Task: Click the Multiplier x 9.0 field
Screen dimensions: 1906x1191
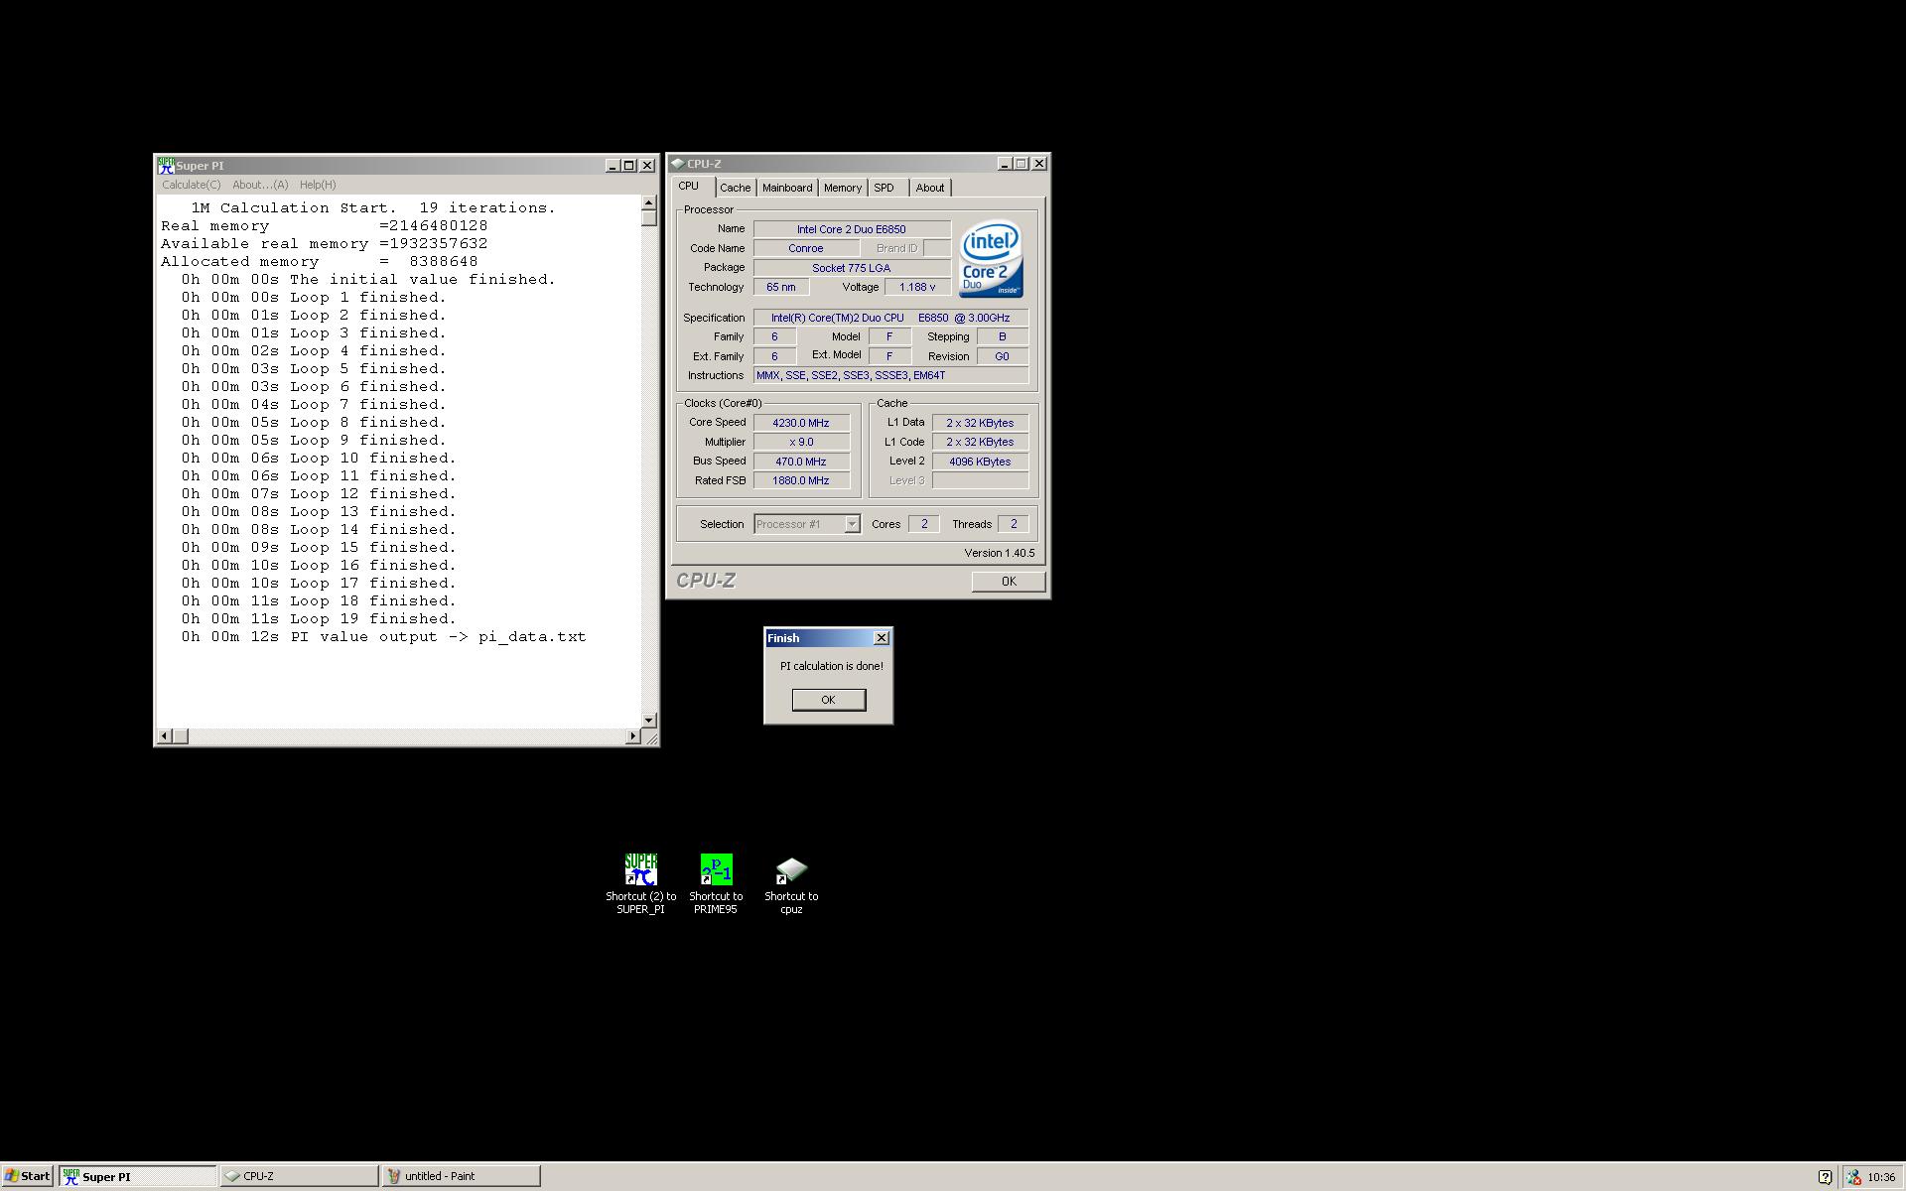Action: click(801, 442)
